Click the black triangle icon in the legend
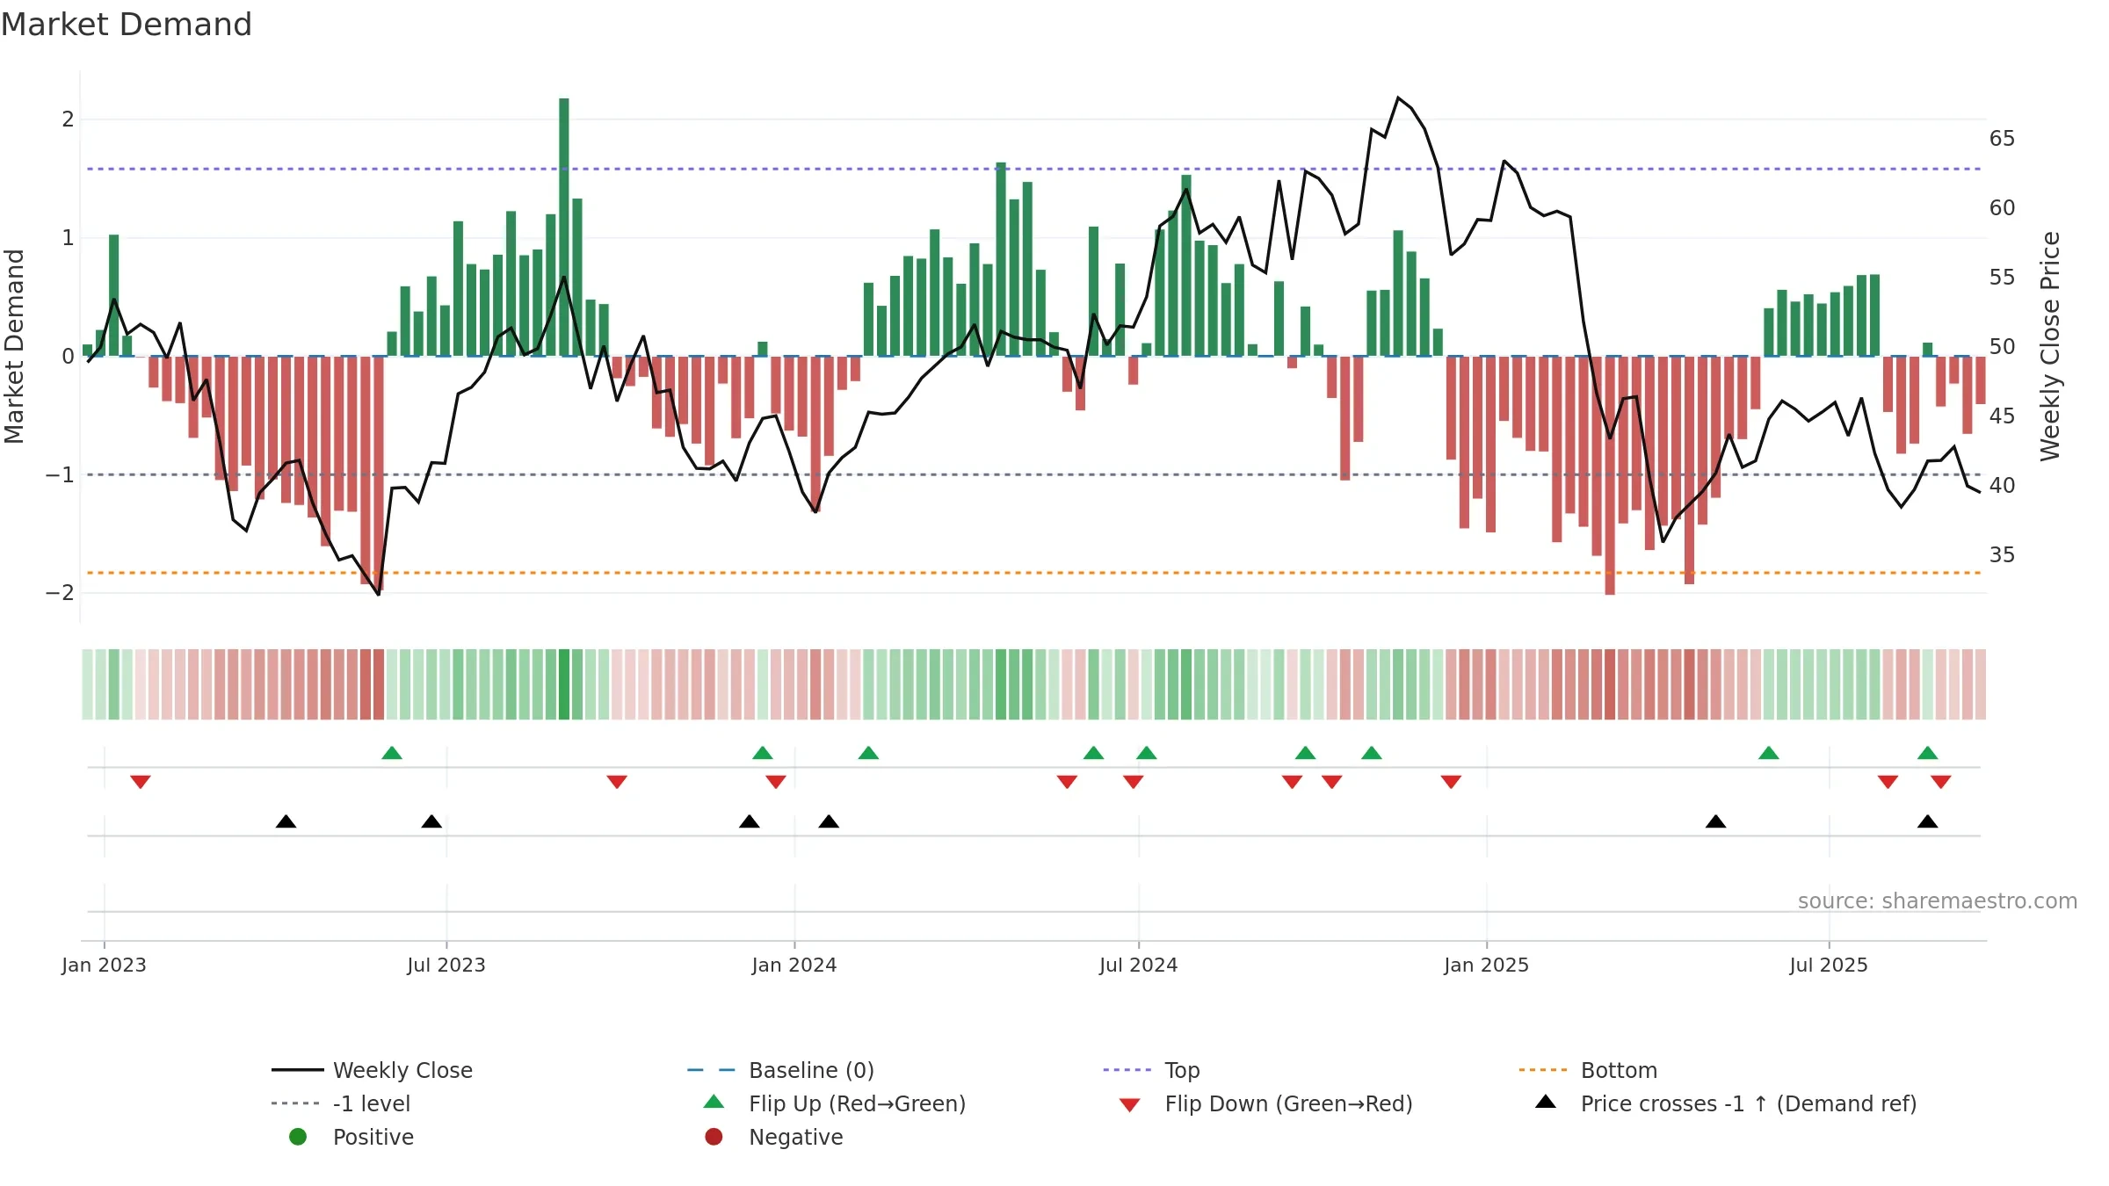Image resolution: width=2109 pixels, height=1186 pixels. pos(1546,1102)
